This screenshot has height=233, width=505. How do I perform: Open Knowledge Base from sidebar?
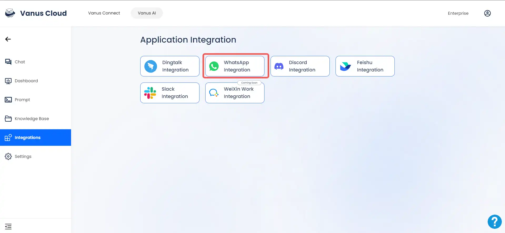point(36,118)
